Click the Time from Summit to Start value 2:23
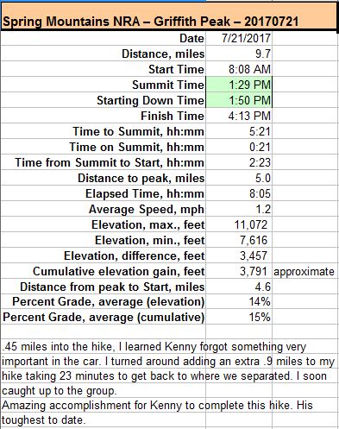This screenshot has width=339, height=429. click(x=239, y=162)
